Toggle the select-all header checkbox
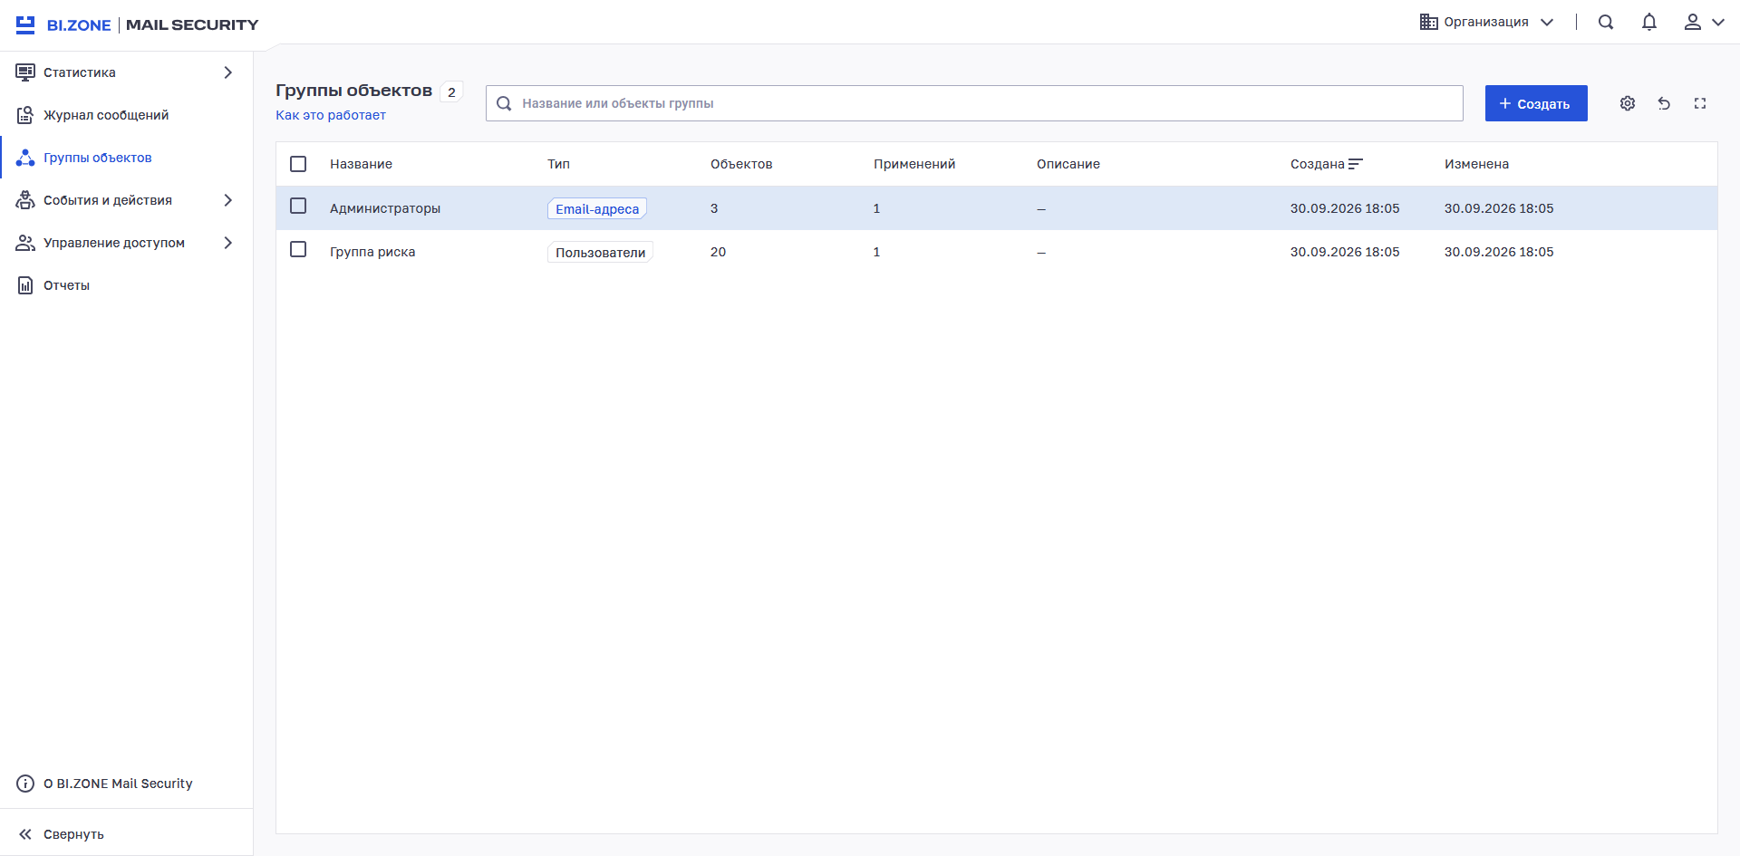Viewport: 1740px width, 856px height. (298, 164)
